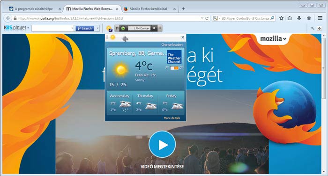Open the BS.Player logo dropdown arrow
328x176 pixels.
(x=28, y=28)
